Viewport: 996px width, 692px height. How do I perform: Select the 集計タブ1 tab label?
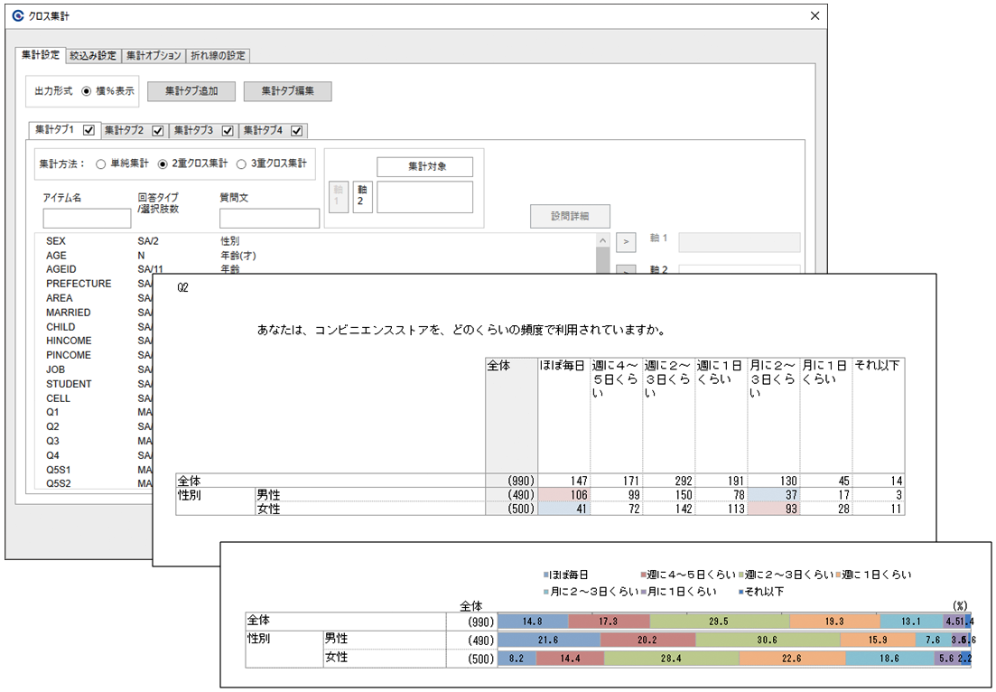pyautogui.click(x=54, y=129)
